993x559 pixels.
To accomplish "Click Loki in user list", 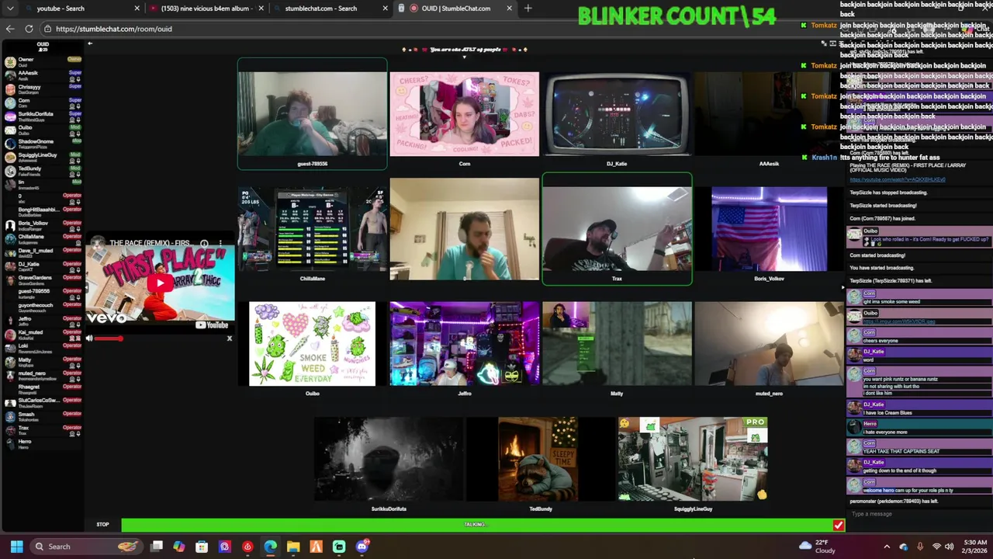I will pos(43,348).
